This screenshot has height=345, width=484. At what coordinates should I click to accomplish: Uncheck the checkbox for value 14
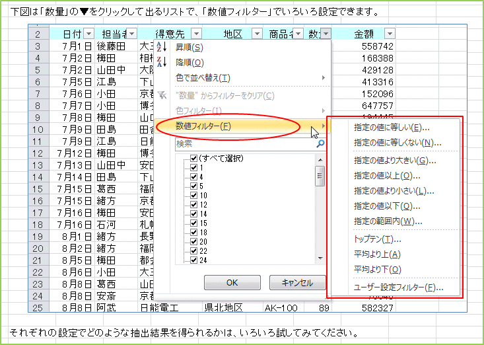coord(194,214)
